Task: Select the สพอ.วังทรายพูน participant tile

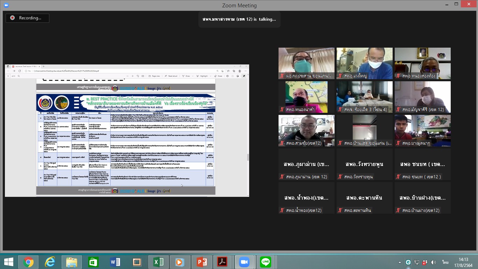Action: [365, 164]
